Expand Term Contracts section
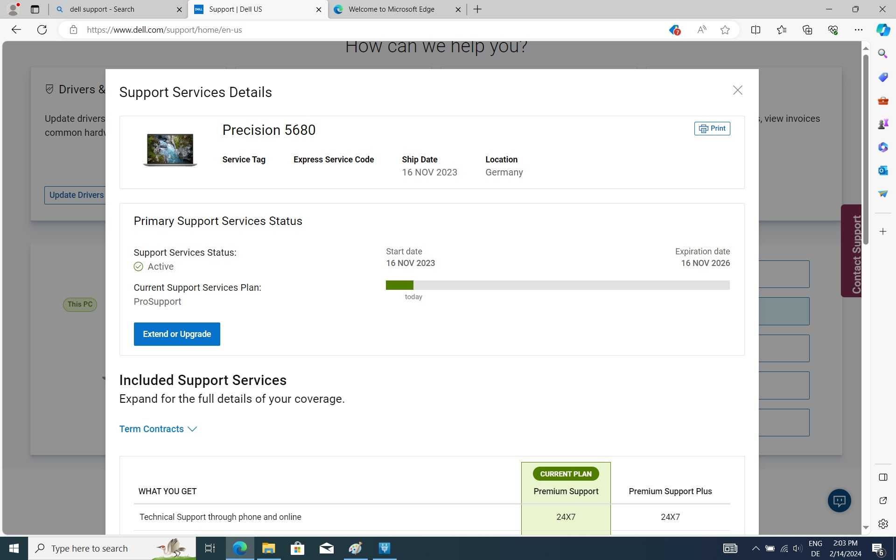 click(x=158, y=429)
